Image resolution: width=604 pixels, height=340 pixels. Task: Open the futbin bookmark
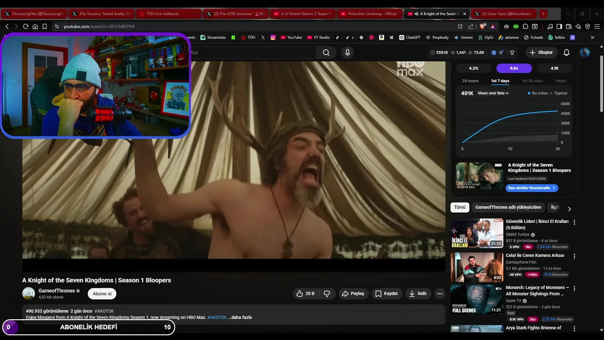coord(556,37)
